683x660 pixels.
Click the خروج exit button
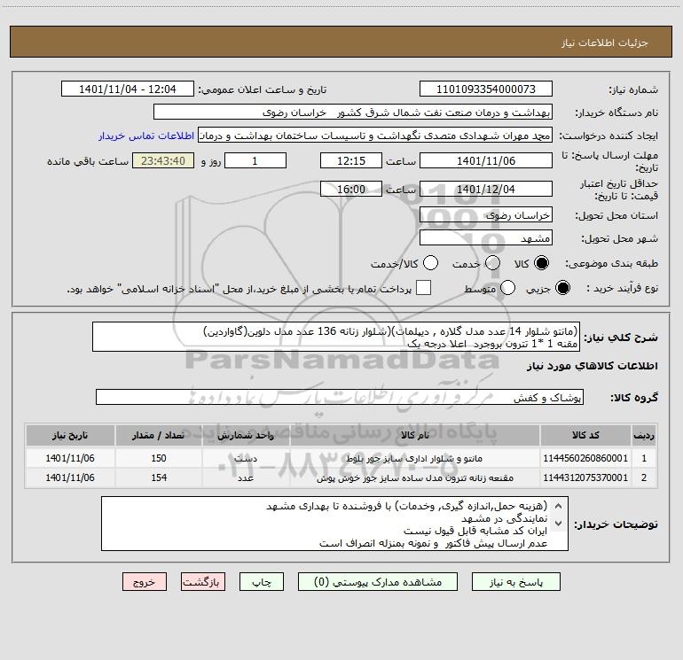click(145, 582)
